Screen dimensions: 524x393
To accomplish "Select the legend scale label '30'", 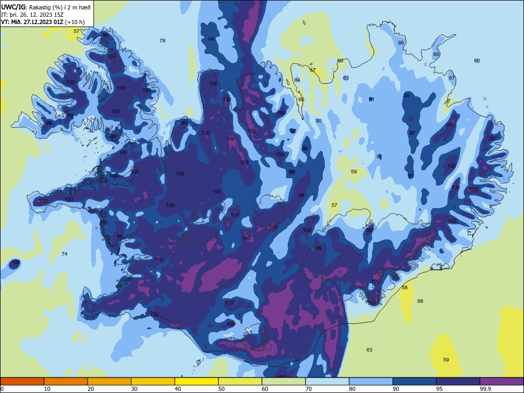I will pos(134,389).
